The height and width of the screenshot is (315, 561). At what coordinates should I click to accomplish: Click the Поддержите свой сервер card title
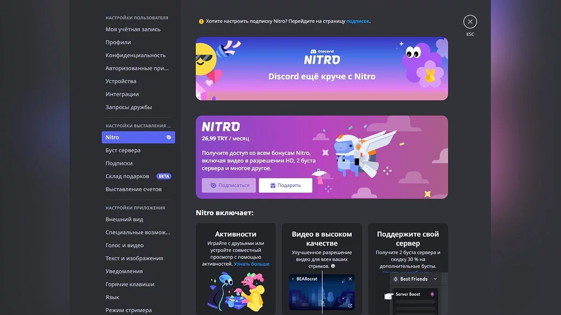click(x=408, y=239)
